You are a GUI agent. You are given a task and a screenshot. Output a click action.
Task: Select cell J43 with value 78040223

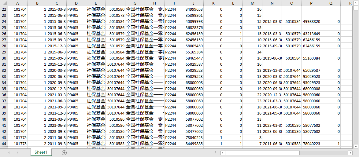point(194,137)
